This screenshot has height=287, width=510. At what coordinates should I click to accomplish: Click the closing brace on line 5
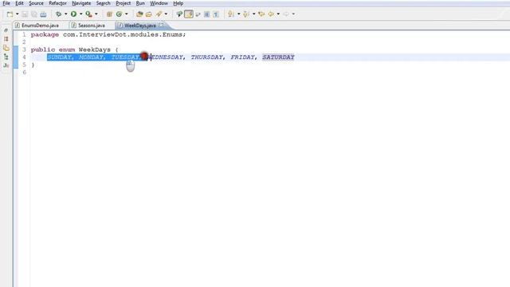point(33,65)
